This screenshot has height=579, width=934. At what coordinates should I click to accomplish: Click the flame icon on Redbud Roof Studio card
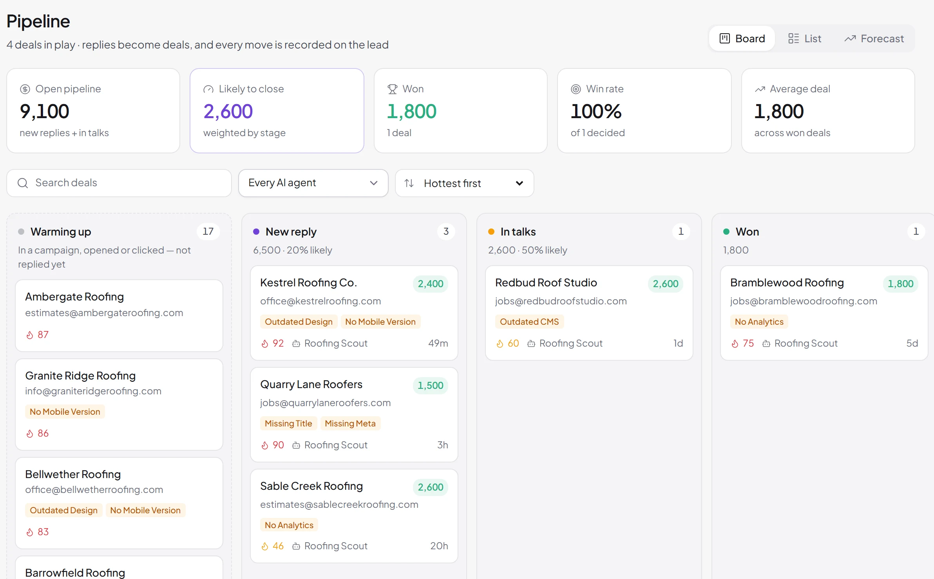[500, 343]
